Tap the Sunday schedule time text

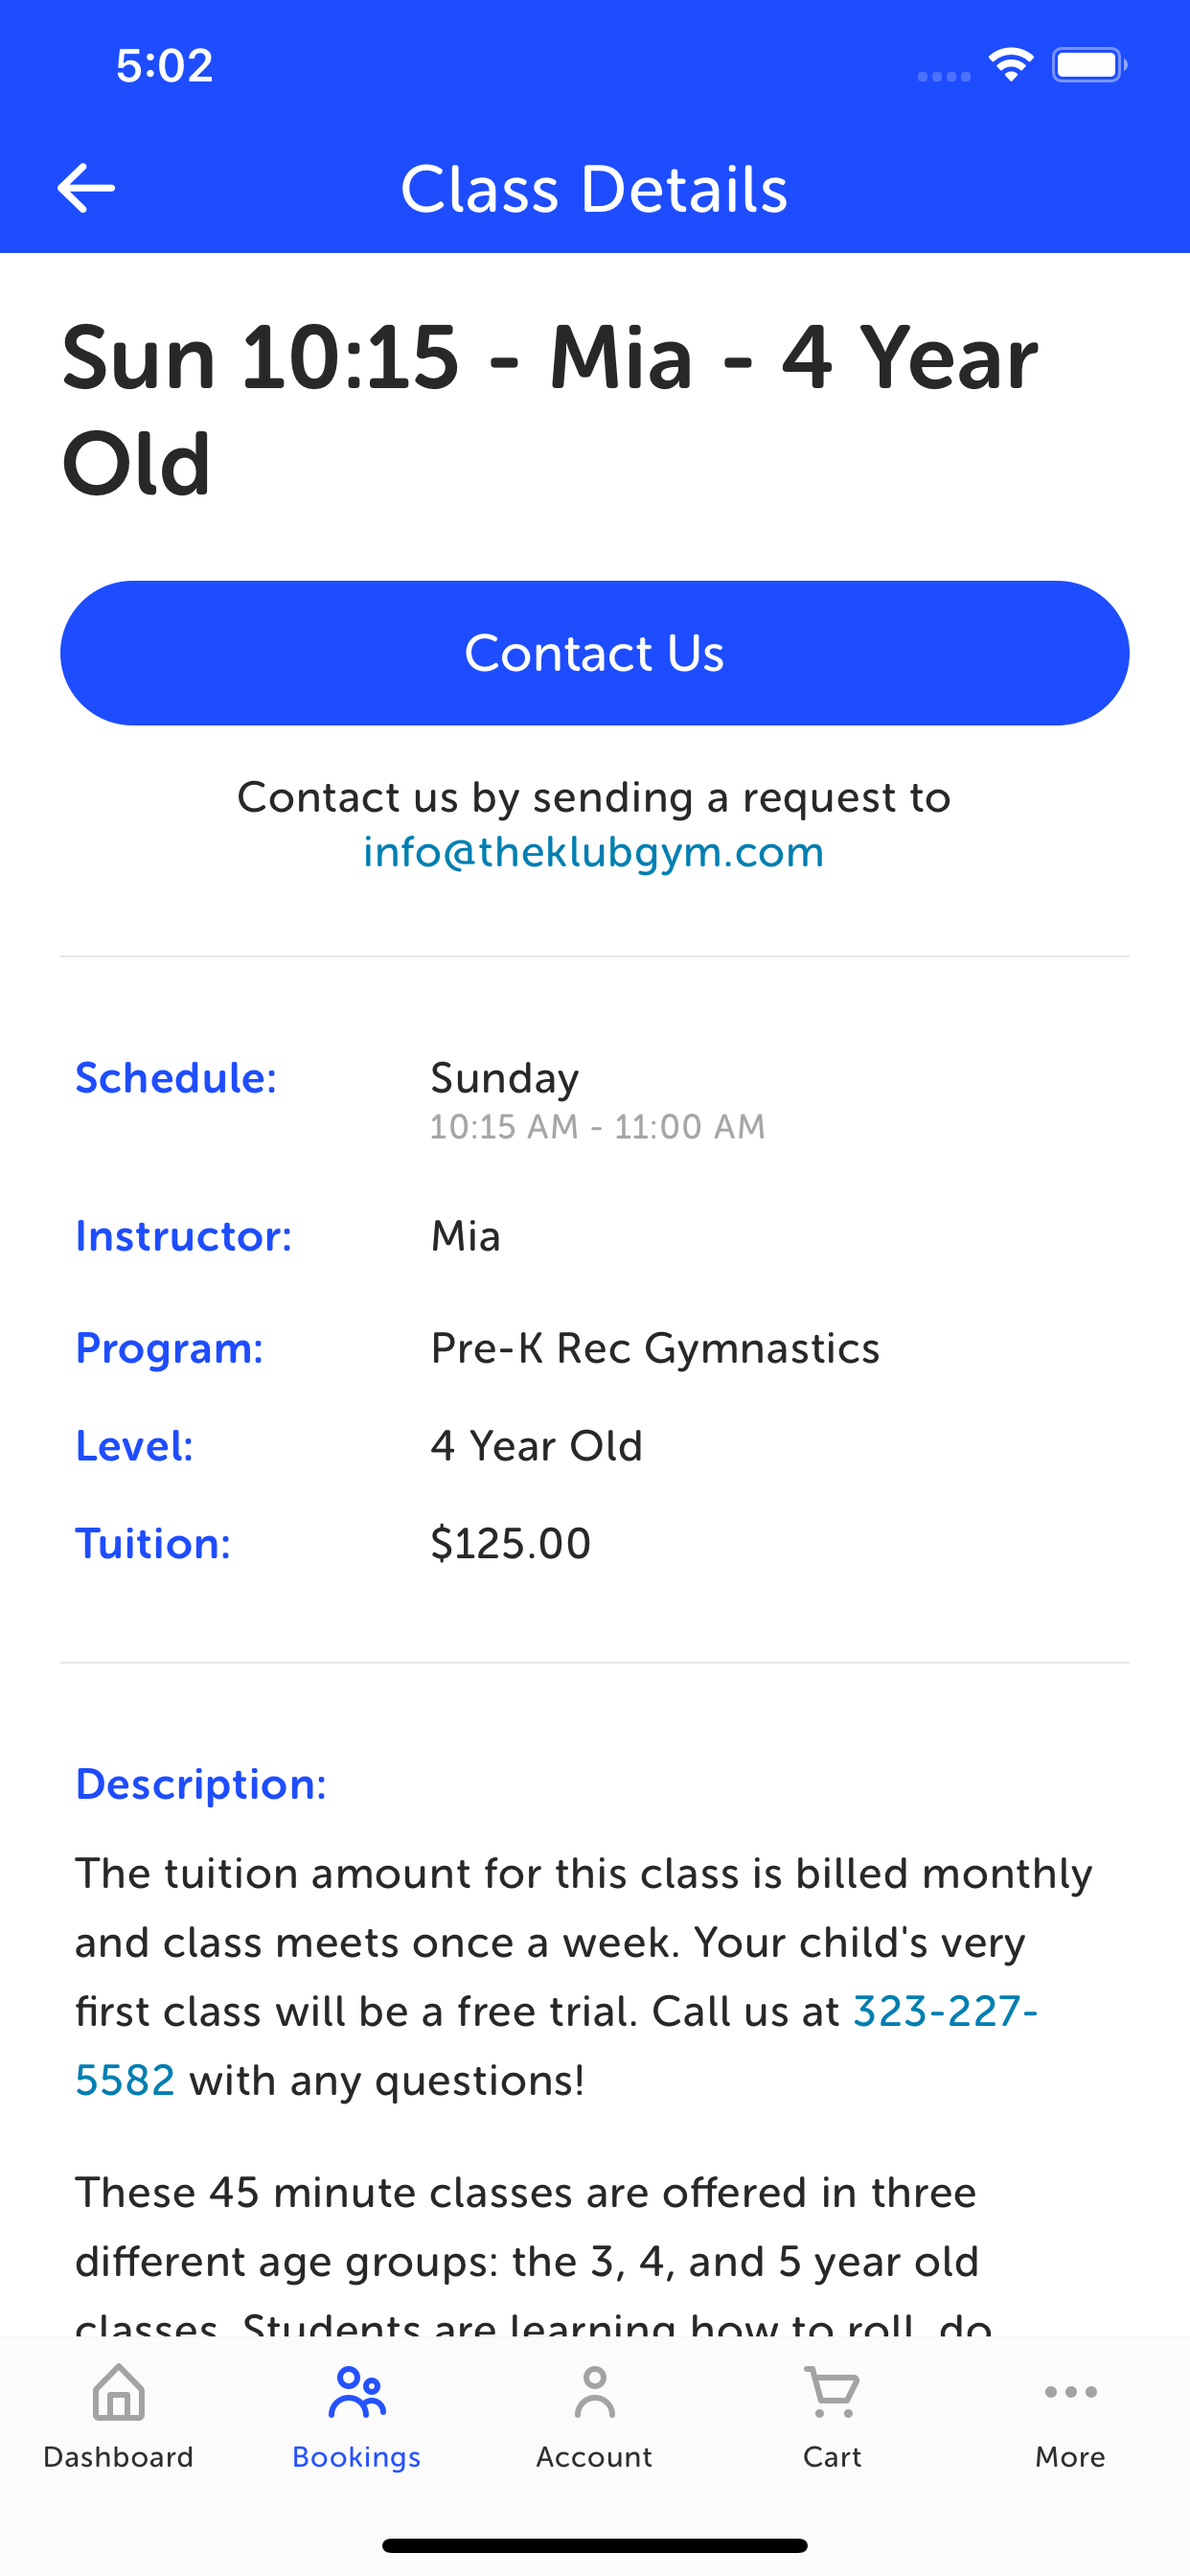tap(598, 1127)
